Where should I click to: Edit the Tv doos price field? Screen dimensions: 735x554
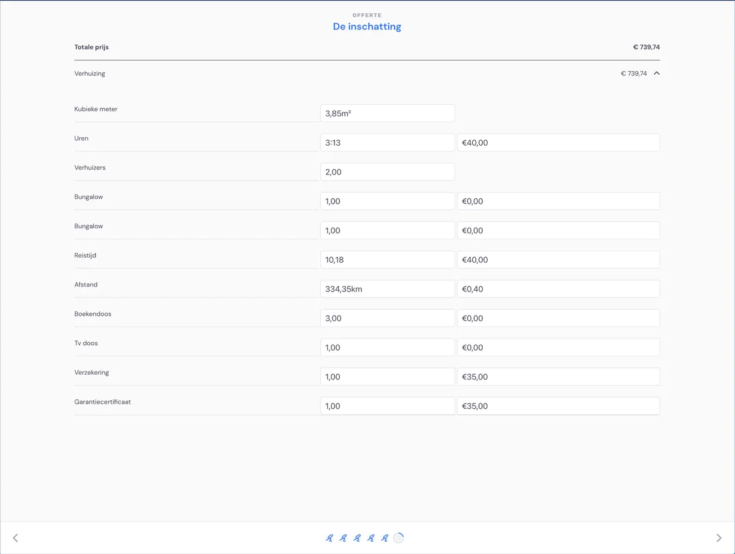click(559, 348)
